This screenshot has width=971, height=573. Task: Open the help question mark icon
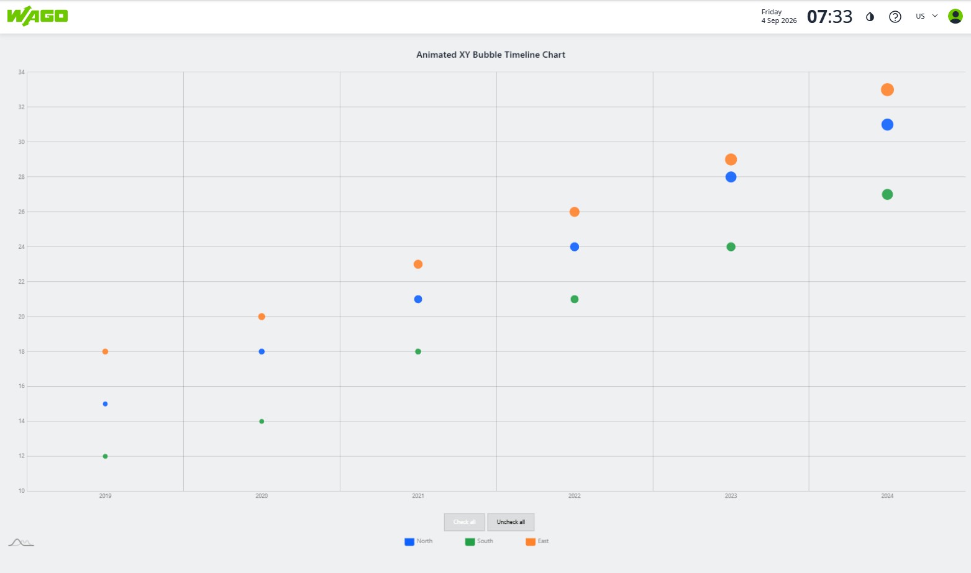click(895, 17)
